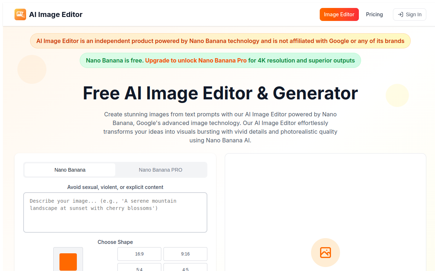Open the AI Image Editor home title
This screenshot has width=435, height=271.
[56, 14]
